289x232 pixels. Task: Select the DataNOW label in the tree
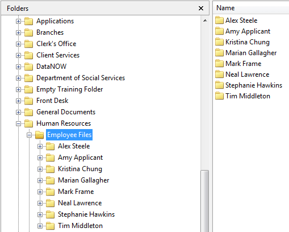52,67
